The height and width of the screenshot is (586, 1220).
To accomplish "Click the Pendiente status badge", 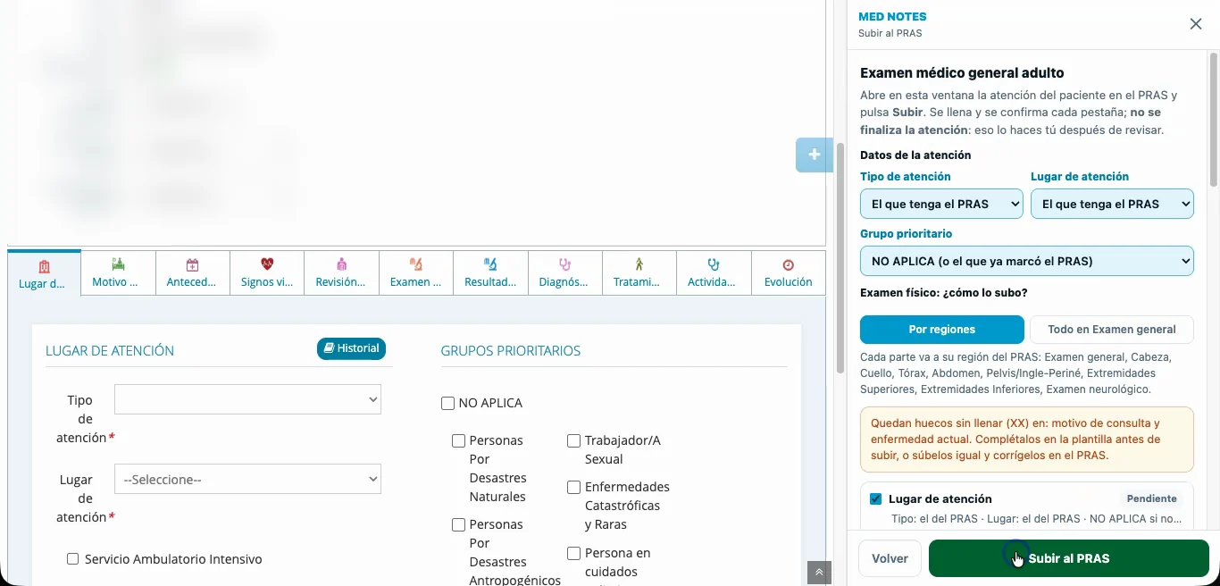I will pos(1152,498).
